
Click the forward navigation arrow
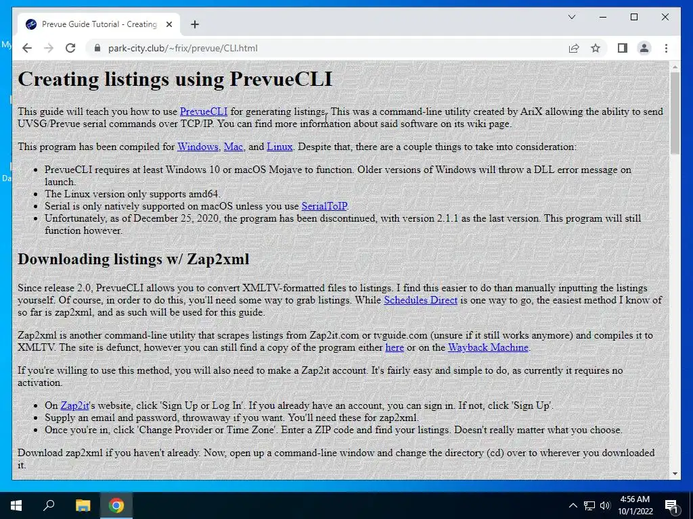[49, 48]
